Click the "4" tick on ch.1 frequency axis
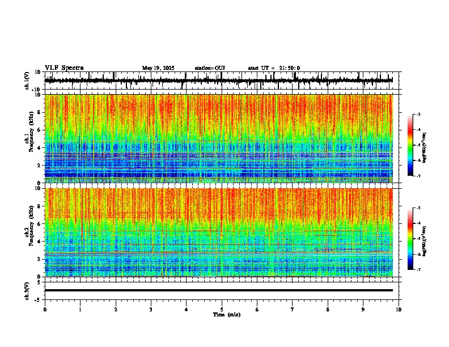This screenshot has height=347, width=449. 40,148
